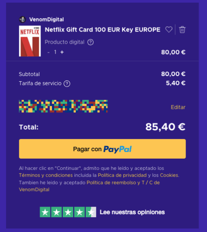Screen dimensions: 207x232
Task: Remove item with the trash icon
Action: coord(182,30)
